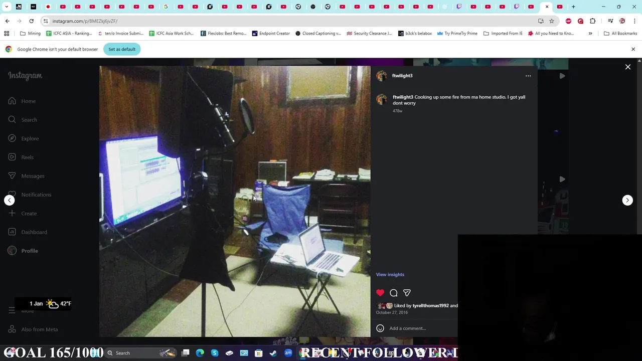Open the Extensions puzzle-piece menu
This screenshot has width=642, height=361.
pyautogui.click(x=593, y=21)
